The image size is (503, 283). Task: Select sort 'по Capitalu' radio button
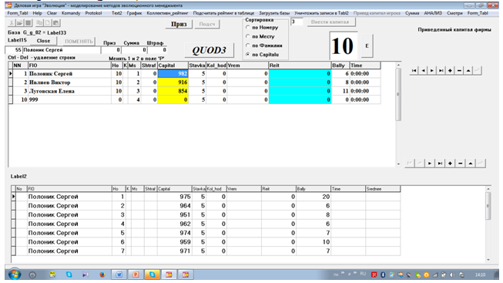click(x=248, y=54)
